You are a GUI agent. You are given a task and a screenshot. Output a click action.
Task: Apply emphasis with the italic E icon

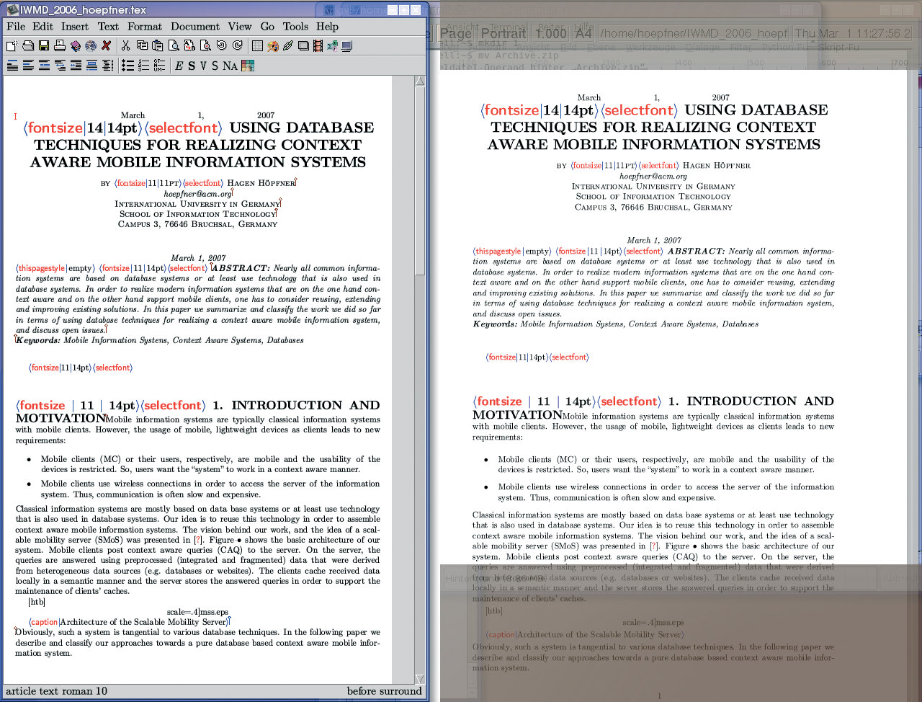(179, 66)
